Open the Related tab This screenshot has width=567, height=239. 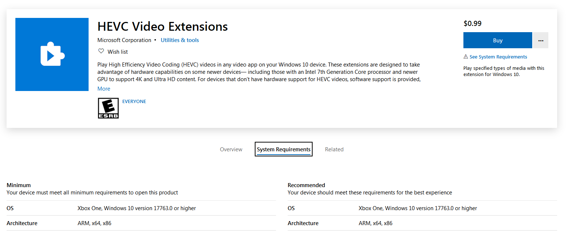[x=334, y=149]
